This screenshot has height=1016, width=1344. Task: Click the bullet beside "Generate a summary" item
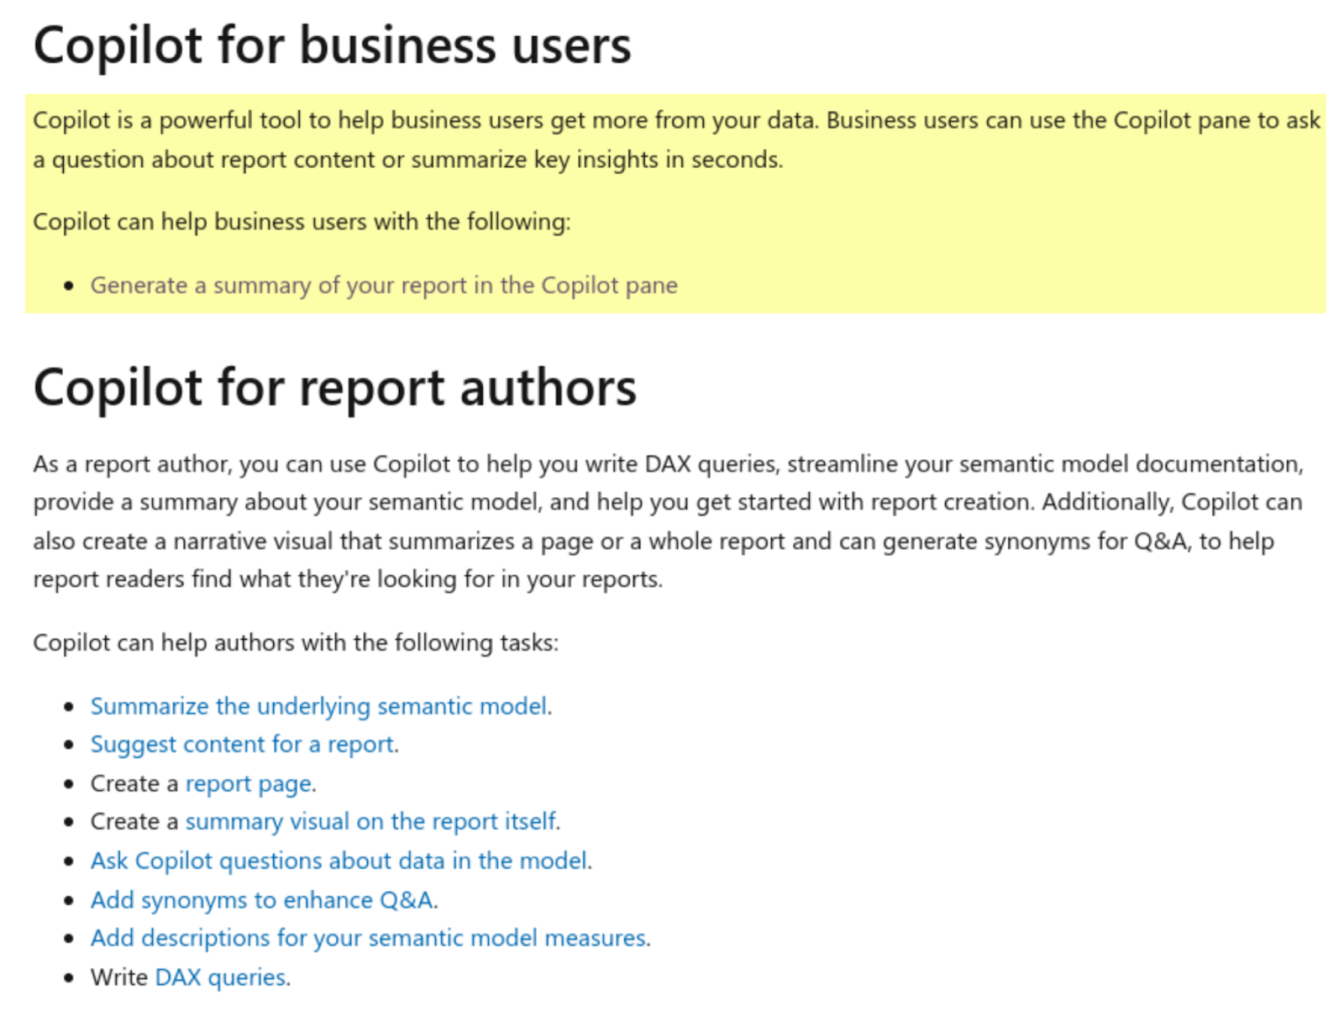click(x=70, y=286)
